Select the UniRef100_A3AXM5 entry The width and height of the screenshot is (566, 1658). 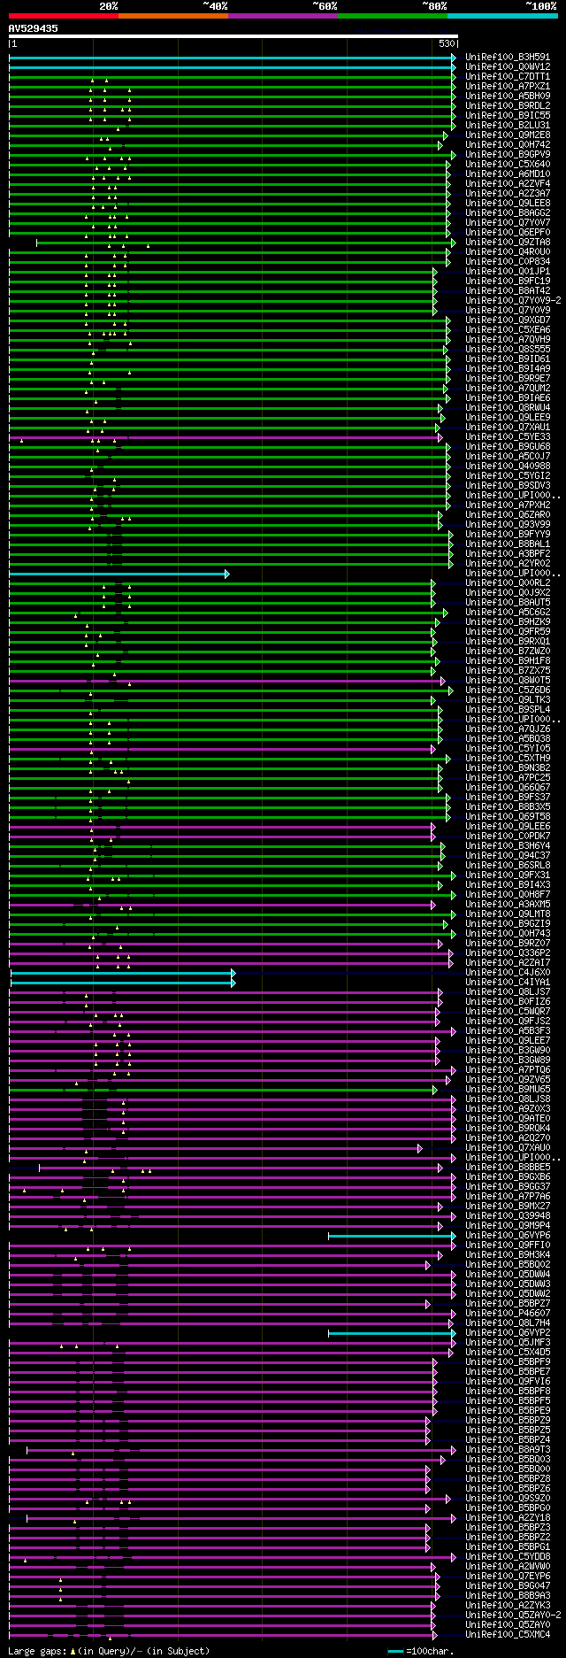[508, 905]
